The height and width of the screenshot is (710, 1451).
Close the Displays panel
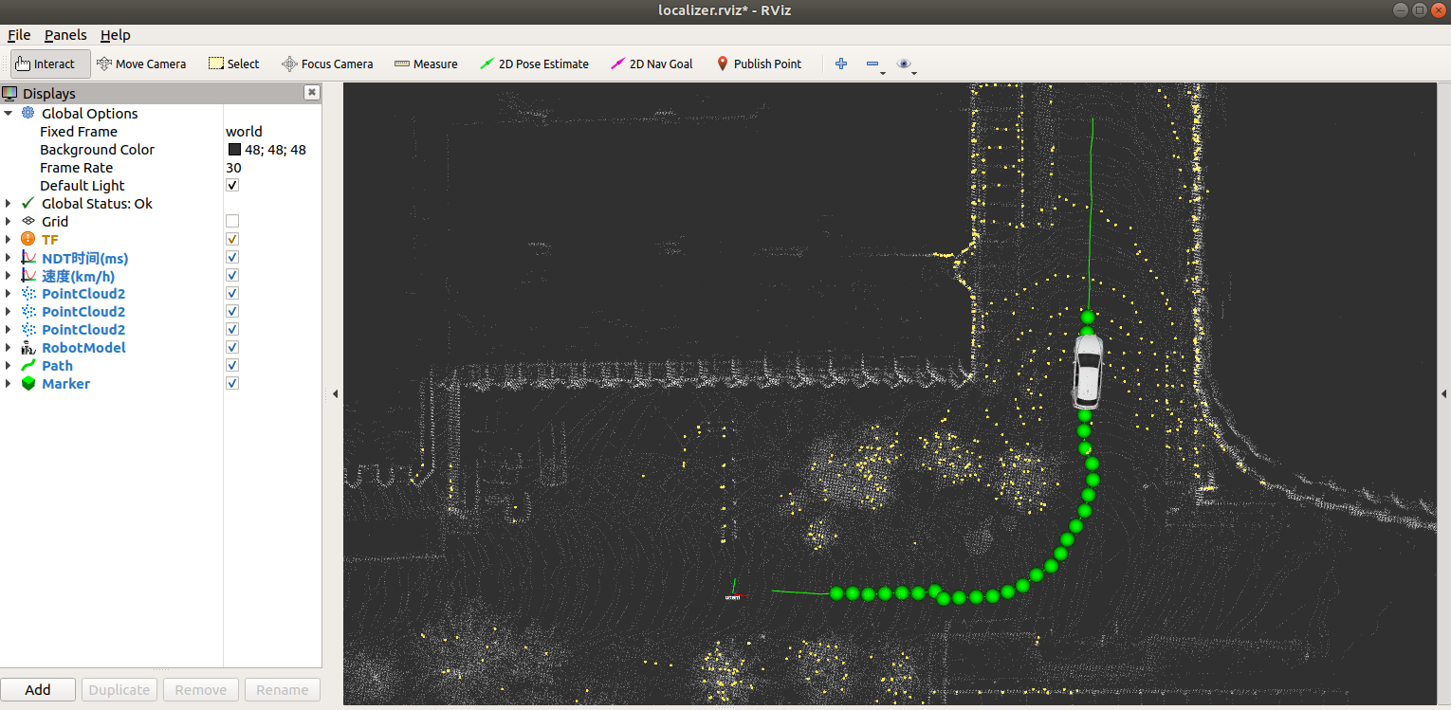311,93
